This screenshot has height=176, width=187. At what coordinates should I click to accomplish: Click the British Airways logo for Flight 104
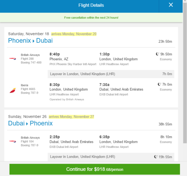[13, 141]
